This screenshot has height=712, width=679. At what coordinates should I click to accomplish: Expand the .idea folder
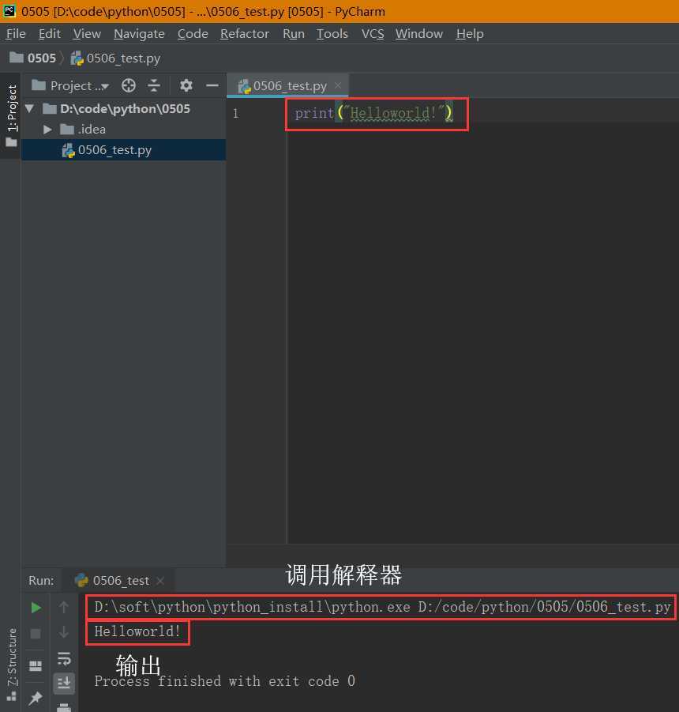click(x=47, y=130)
